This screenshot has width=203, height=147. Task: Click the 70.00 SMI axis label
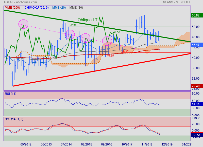pos(196,124)
